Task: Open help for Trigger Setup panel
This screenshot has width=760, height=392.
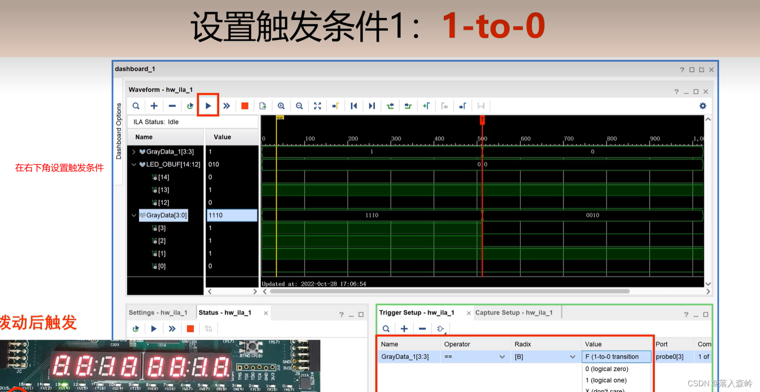Action: 686,315
